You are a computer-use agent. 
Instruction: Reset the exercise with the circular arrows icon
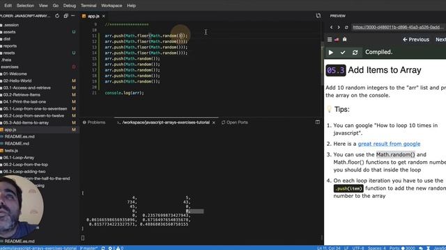[x=355, y=53]
